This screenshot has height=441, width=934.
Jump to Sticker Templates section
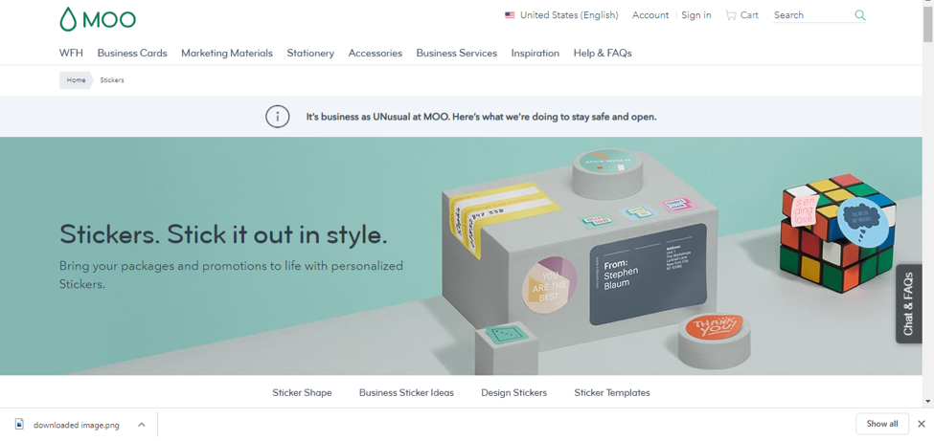click(612, 393)
